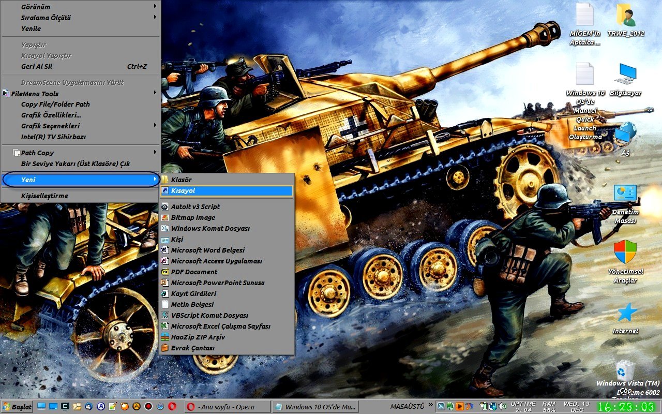Click second blue screen icon in Quick Launch
Image resolution: width=662 pixels, height=414 pixels.
click(x=53, y=406)
